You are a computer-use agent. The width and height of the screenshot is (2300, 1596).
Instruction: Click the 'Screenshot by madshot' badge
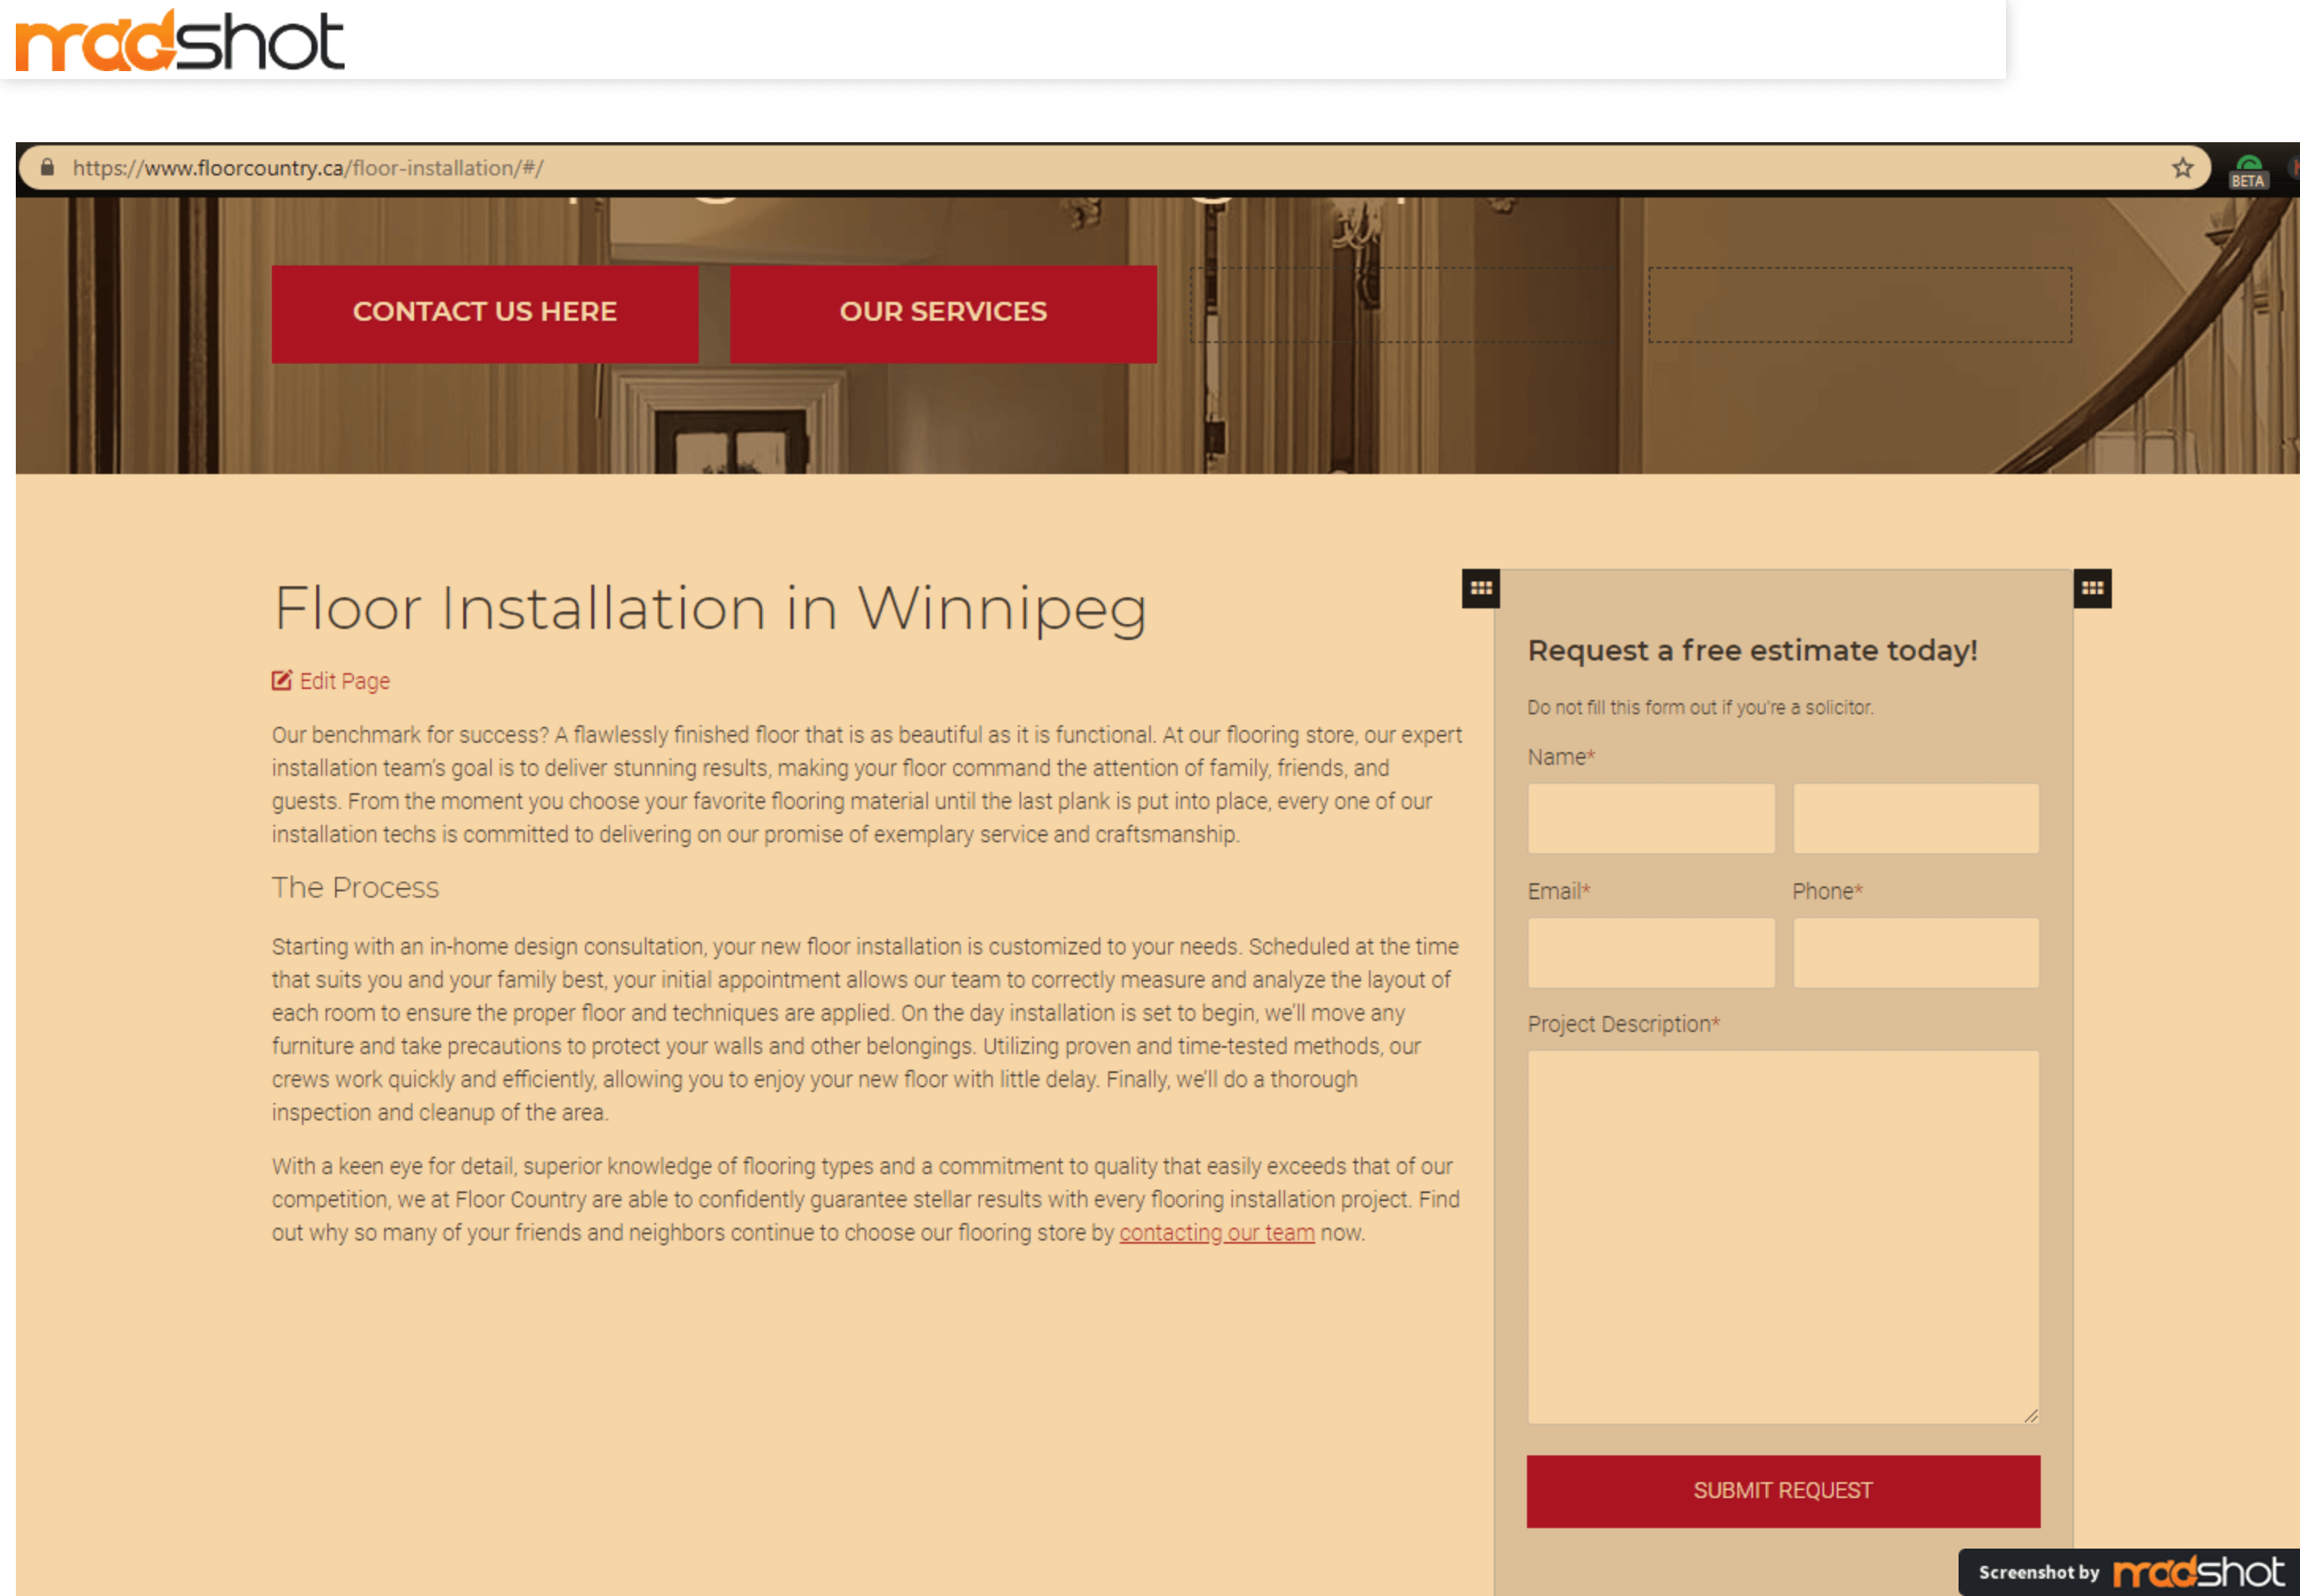pos(2128,1572)
